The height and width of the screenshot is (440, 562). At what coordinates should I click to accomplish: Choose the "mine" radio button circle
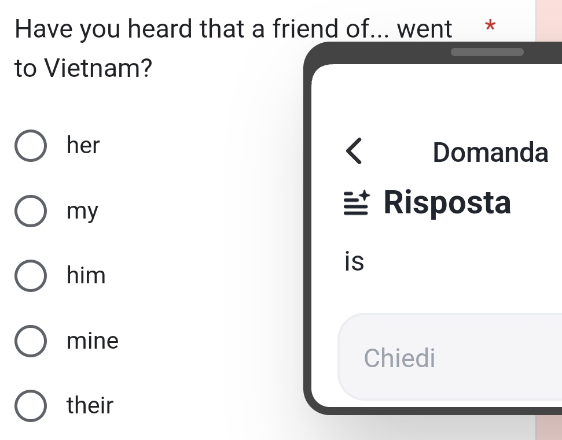[31, 341]
